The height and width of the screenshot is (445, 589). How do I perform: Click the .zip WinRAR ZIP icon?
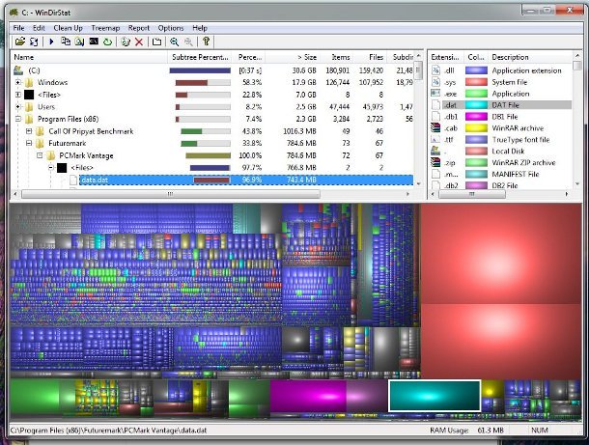pos(435,162)
